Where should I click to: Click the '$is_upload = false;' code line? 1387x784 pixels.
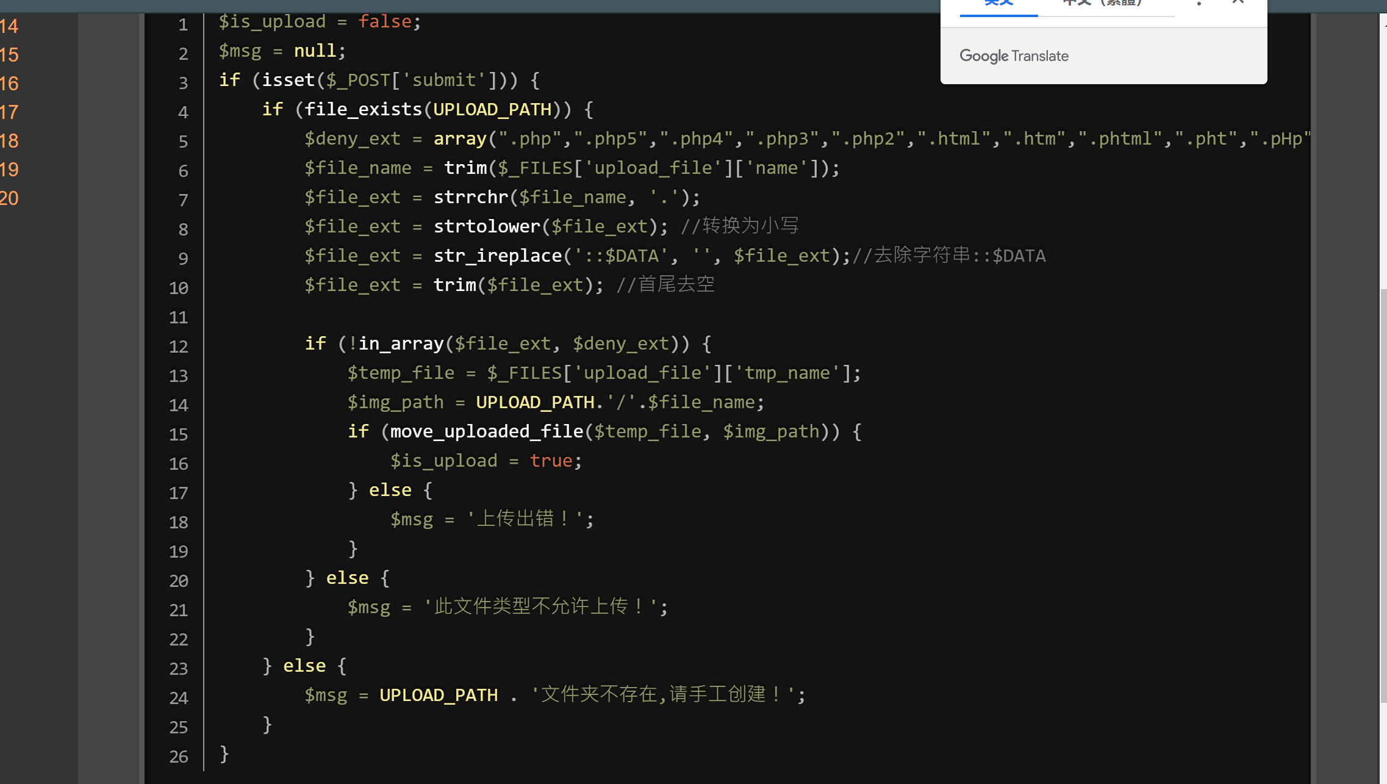point(320,22)
